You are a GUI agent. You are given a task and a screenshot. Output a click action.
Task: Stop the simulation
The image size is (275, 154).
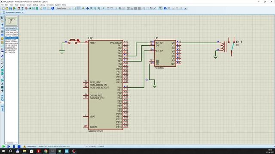pyautogui.click(x=19, y=146)
